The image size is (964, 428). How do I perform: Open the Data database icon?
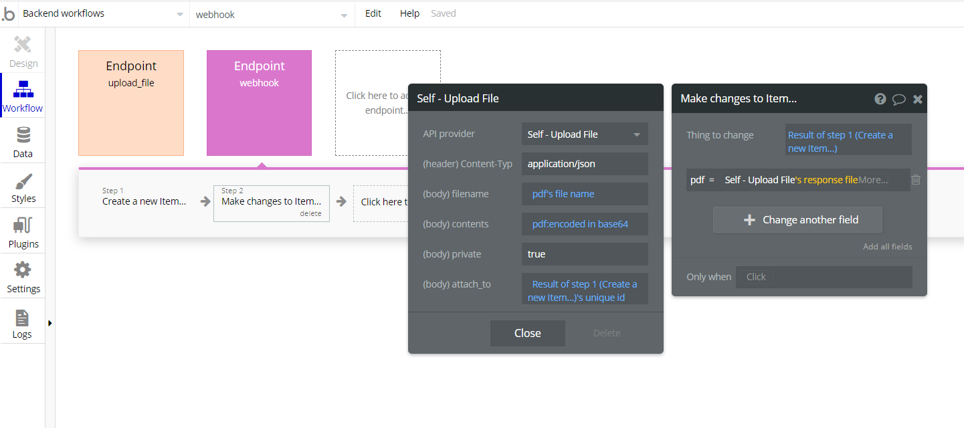(x=23, y=135)
